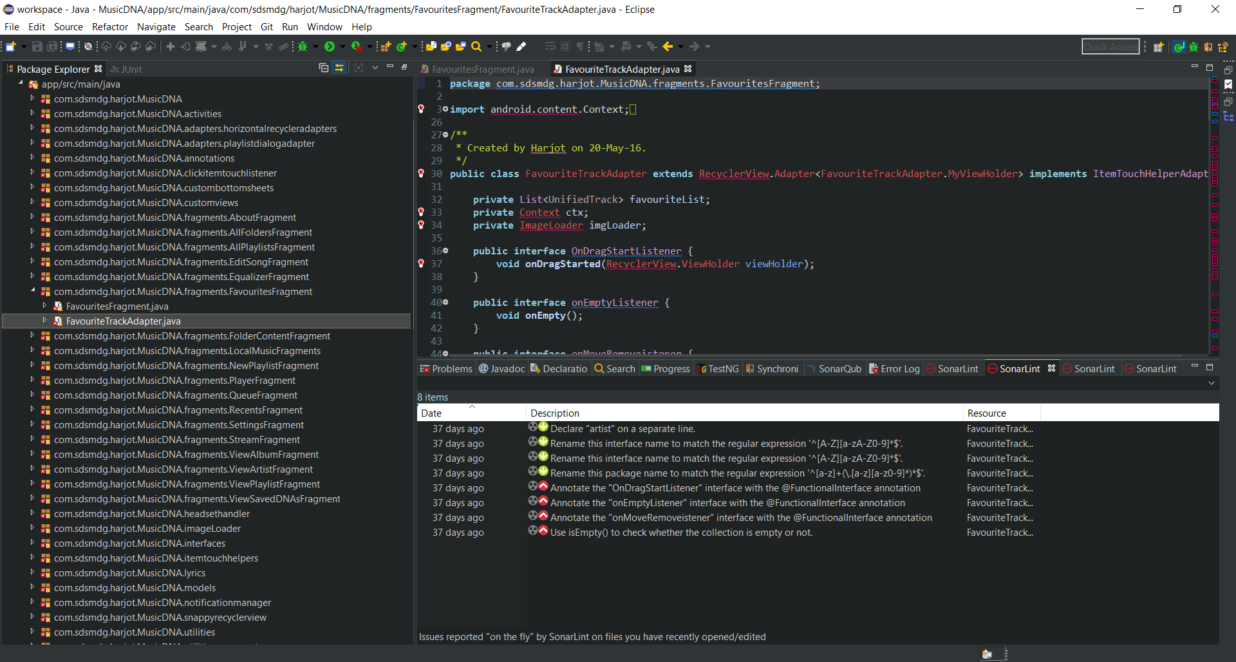The height and width of the screenshot is (662, 1236).
Task: Click the Search magnifier toolbar icon
Action: 476,46
